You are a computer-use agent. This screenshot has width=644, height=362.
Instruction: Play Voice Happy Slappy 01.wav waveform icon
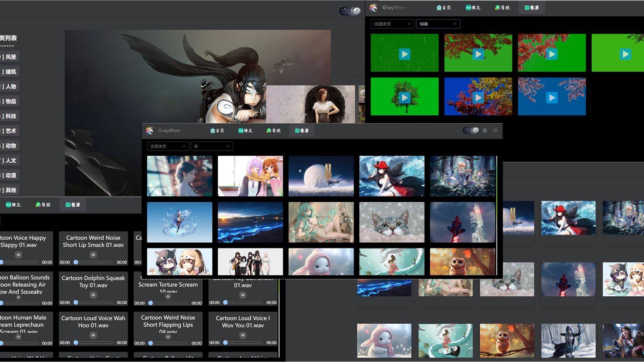click(x=18, y=255)
